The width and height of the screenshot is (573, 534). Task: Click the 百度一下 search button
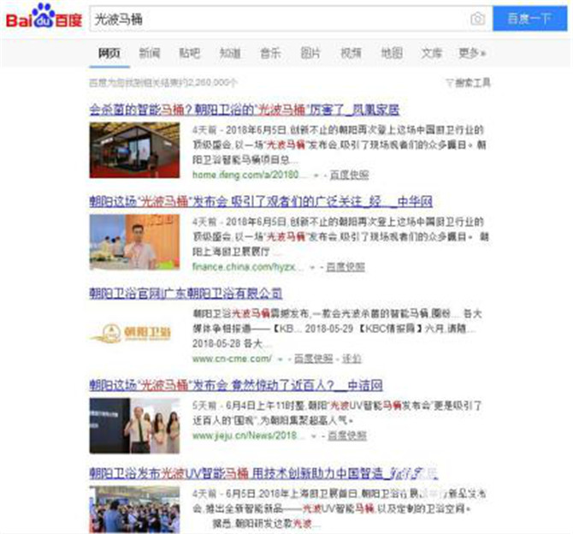click(529, 18)
